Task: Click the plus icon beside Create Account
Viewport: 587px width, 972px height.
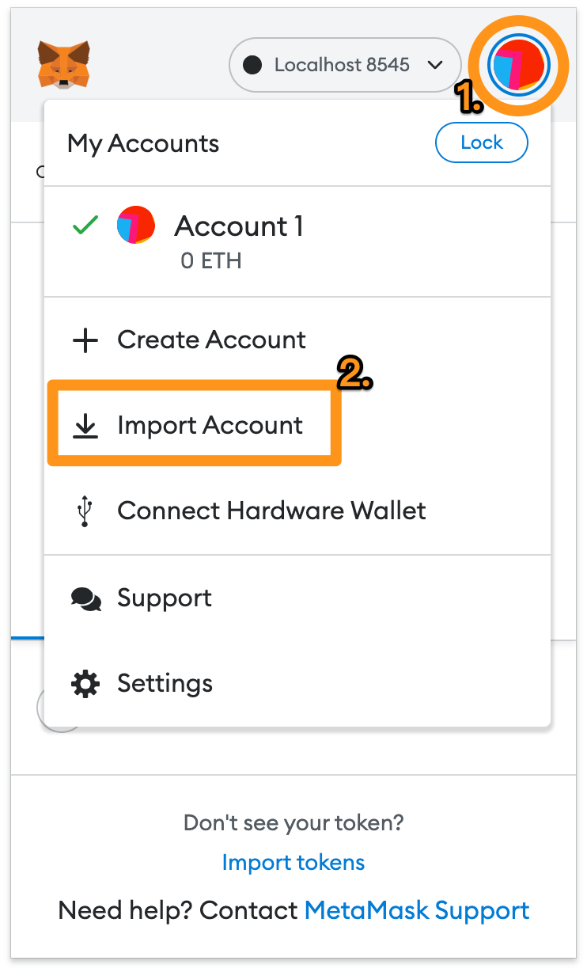Action: point(85,340)
